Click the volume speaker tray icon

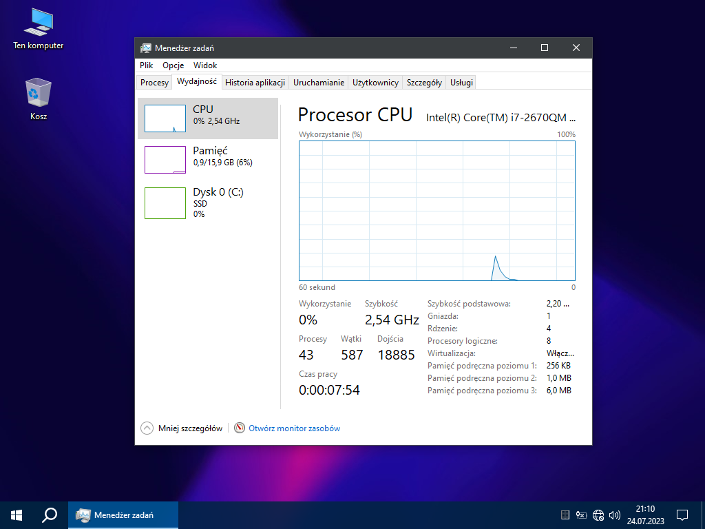click(x=615, y=515)
